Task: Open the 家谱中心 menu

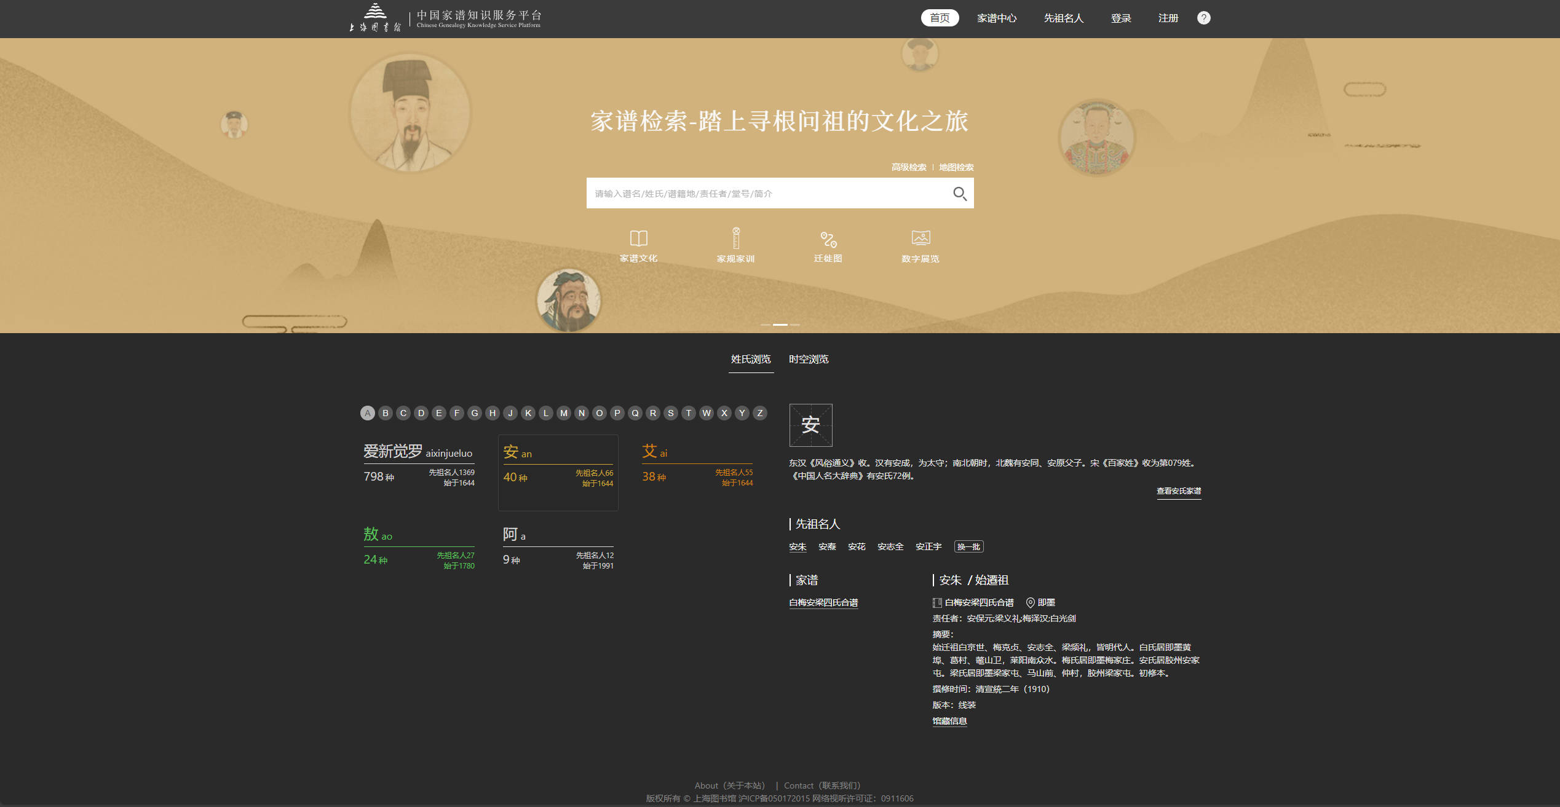Action: (x=997, y=18)
